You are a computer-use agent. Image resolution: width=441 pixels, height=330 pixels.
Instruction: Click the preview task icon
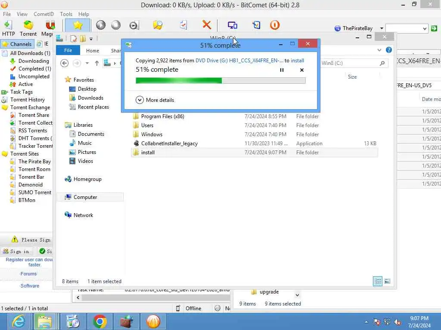pyautogui.click(x=134, y=25)
